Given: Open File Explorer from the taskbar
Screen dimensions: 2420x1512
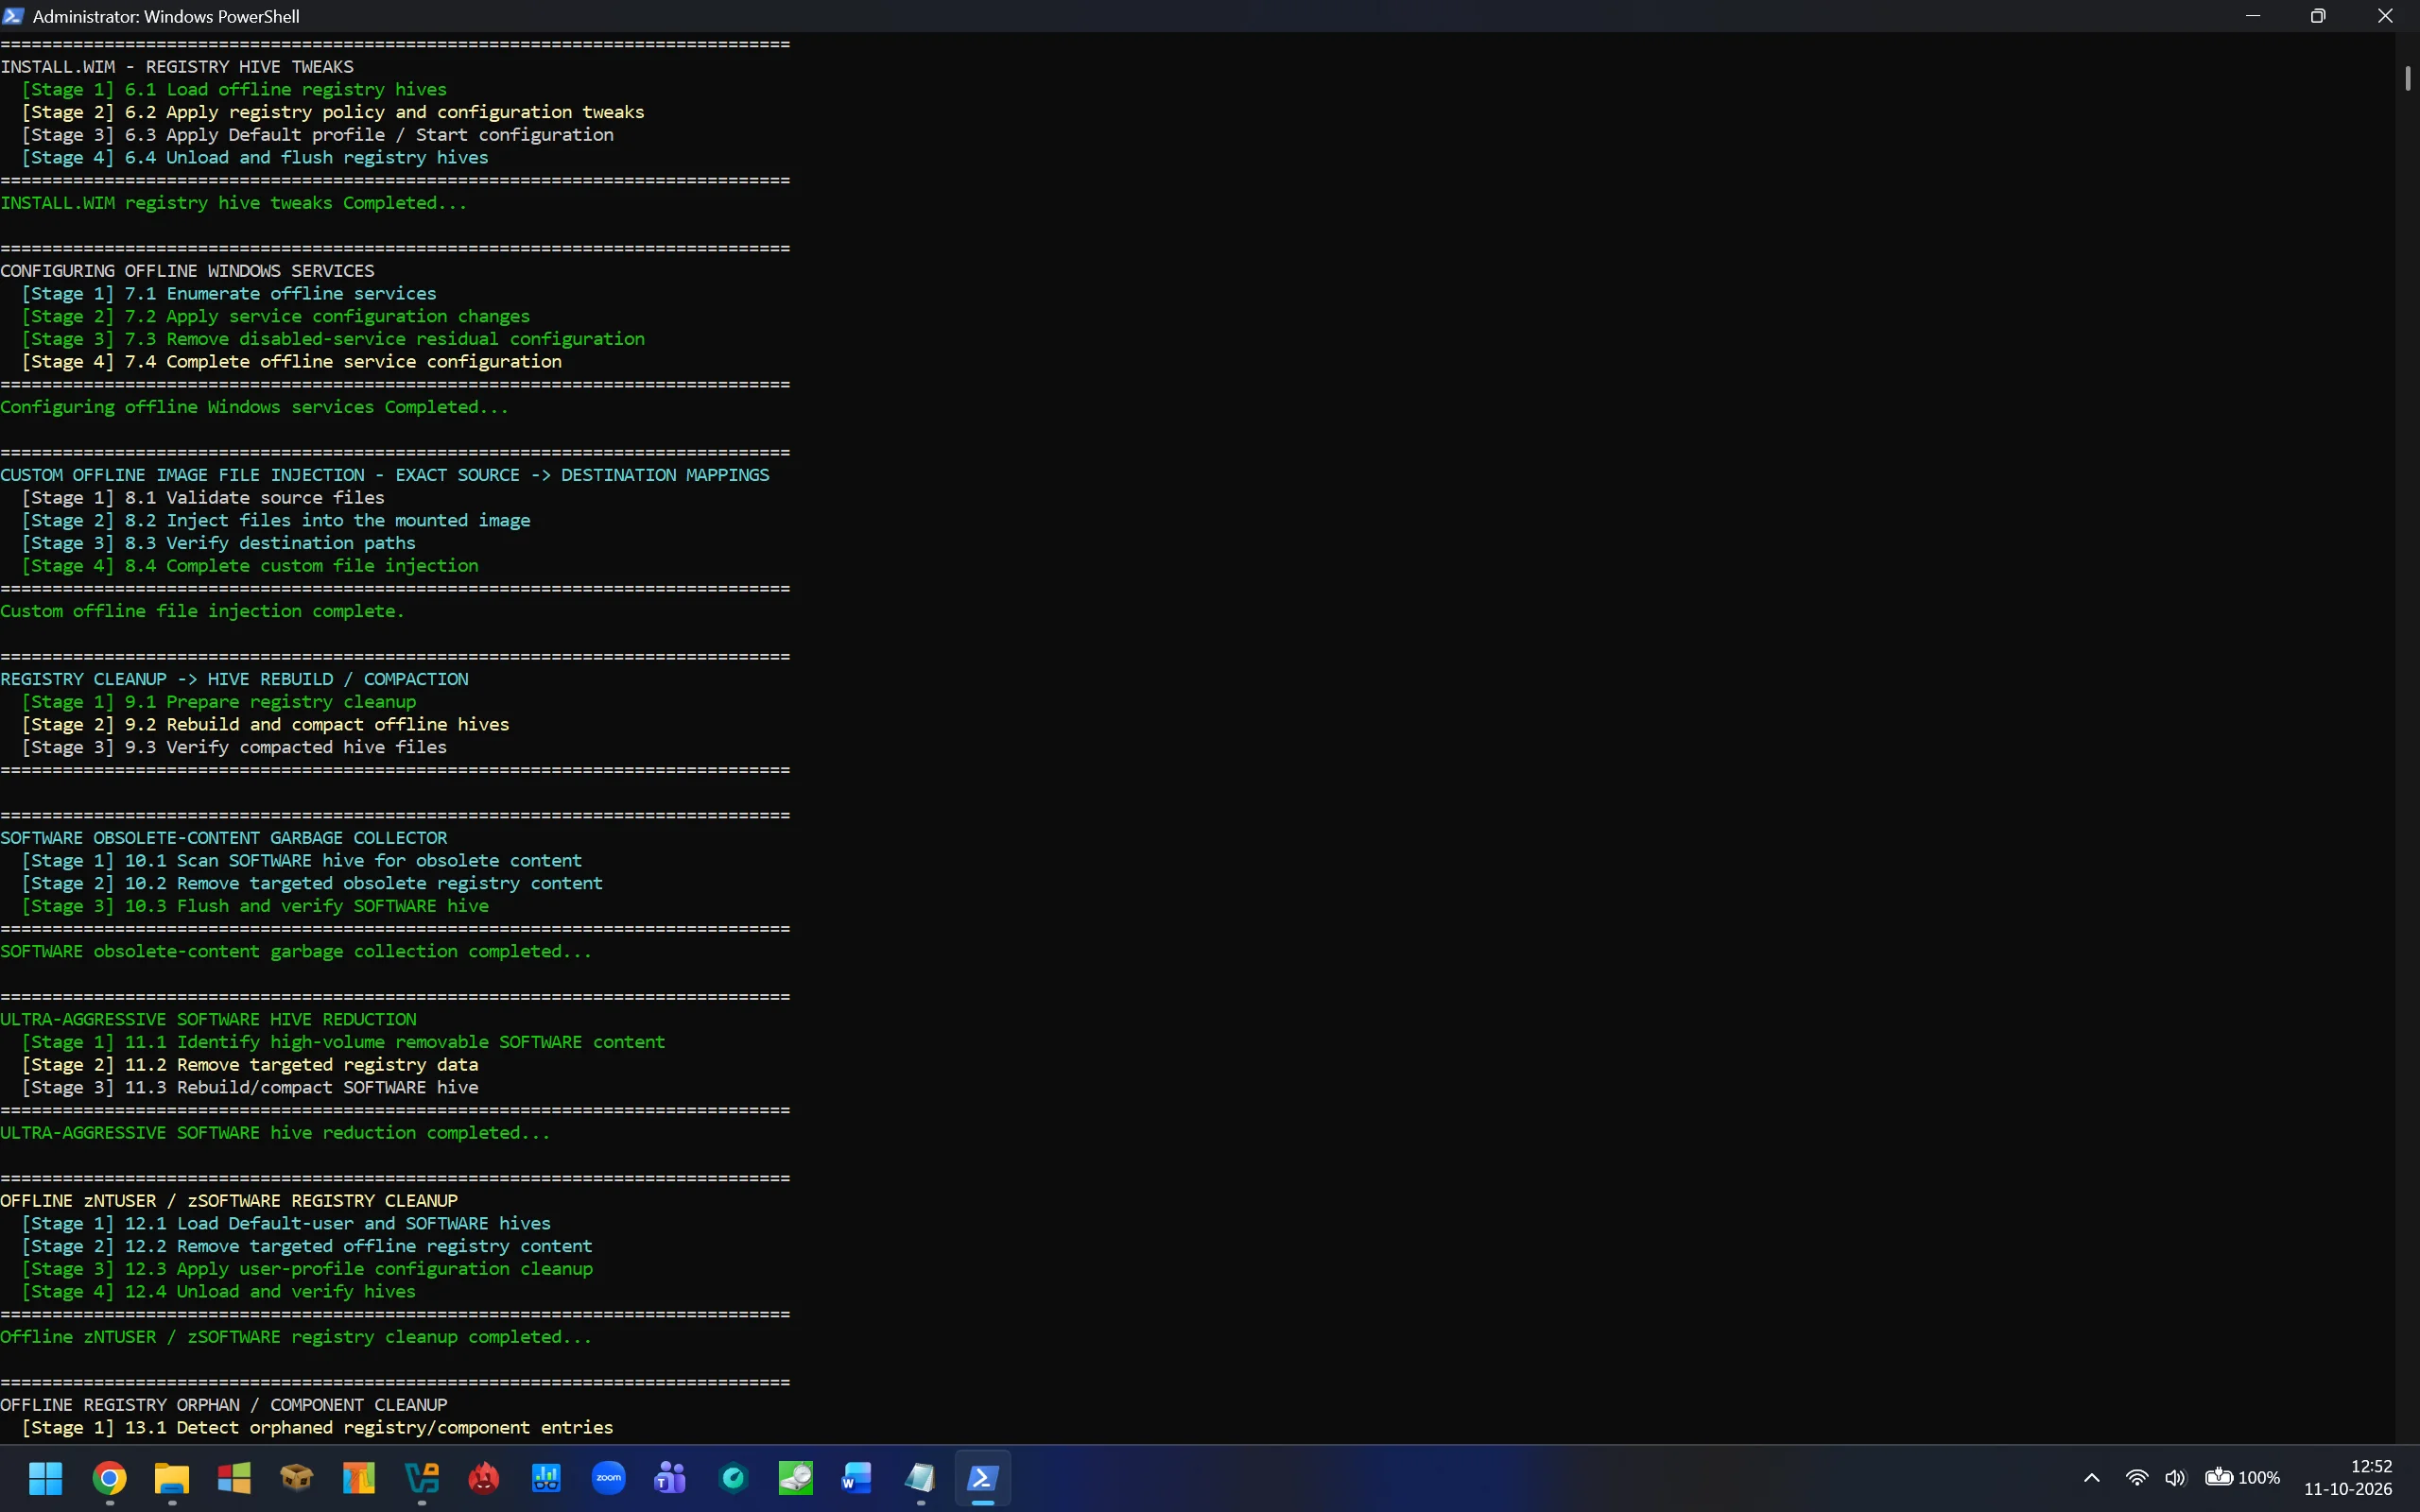Looking at the screenshot, I should (x=172, y=1477).
